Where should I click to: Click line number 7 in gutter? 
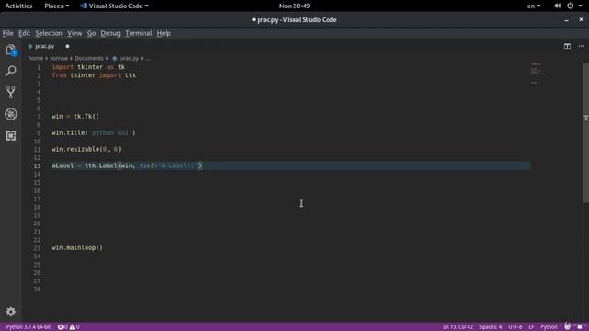tap(39, 117)
